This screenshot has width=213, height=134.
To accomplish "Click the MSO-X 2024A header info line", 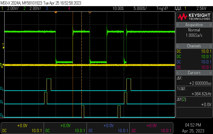I will point(41,3).
